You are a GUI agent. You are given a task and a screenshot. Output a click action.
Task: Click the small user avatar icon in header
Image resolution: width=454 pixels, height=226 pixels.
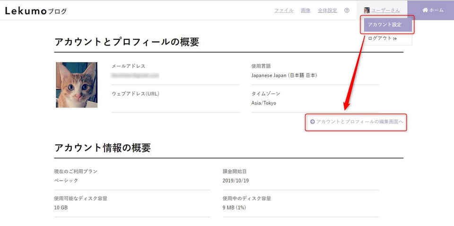pos(367,10)
